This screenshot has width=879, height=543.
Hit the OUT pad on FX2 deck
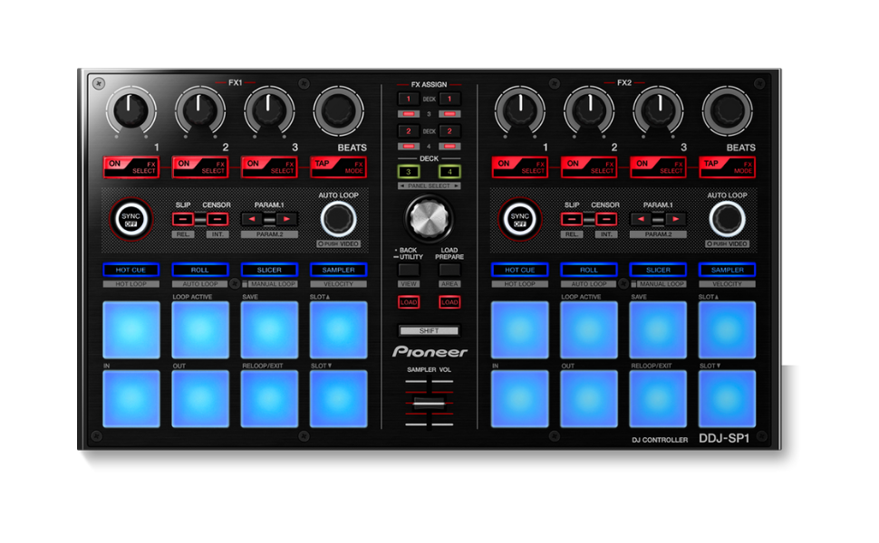589,398
